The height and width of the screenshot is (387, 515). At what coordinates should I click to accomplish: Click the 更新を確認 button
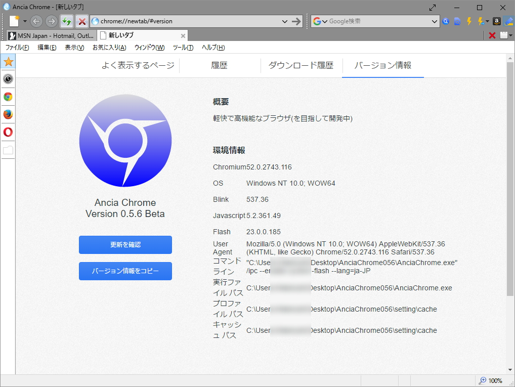tap(125, 244)
